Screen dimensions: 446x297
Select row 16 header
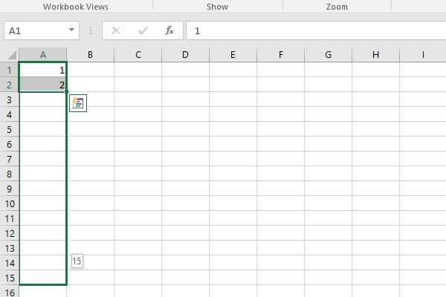9,292
